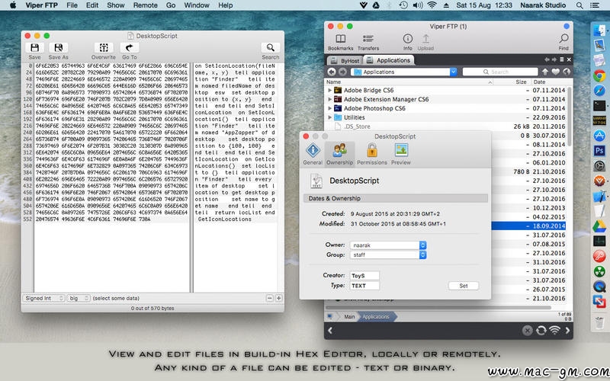
Task: Click the minus button in hex editor
Action: tap(270, 298)
